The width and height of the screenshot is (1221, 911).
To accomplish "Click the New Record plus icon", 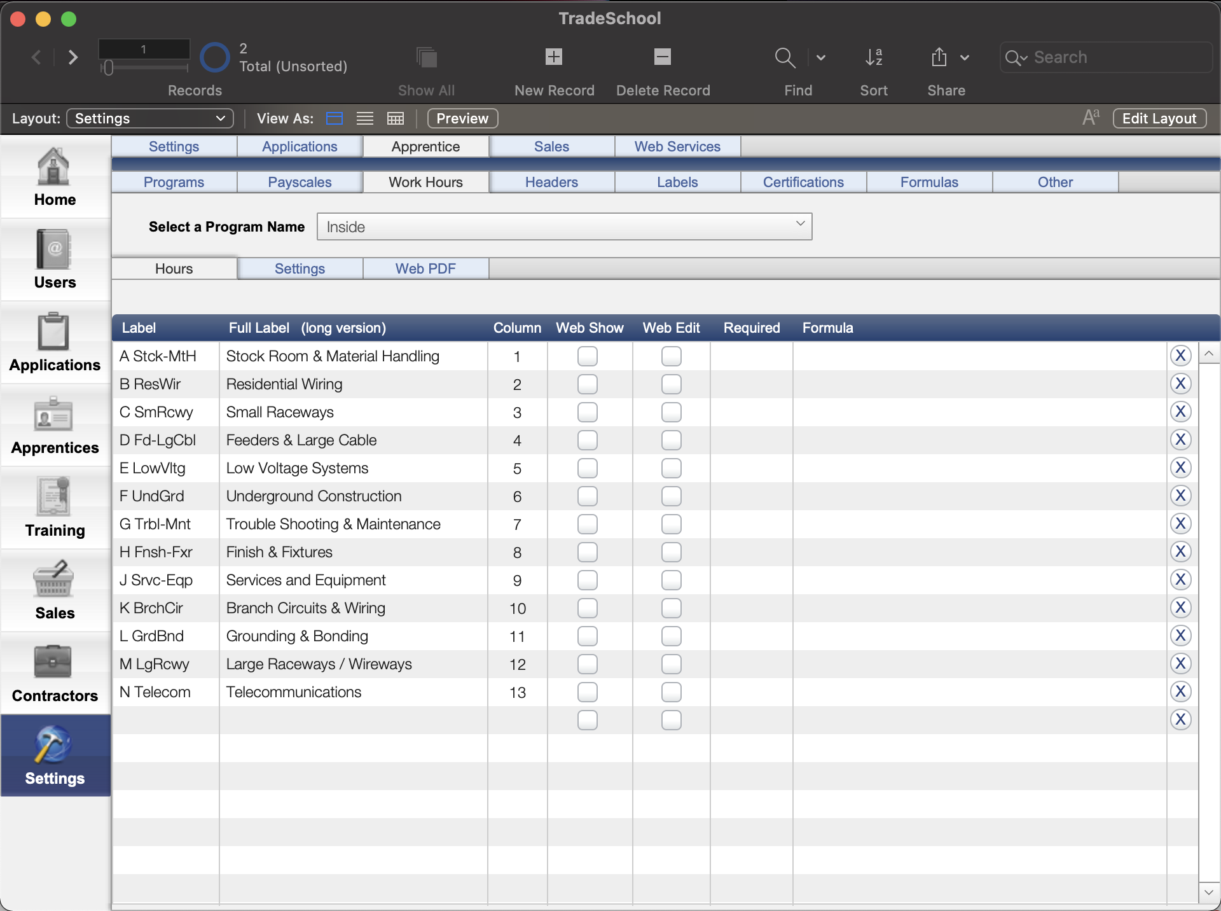I will click(554, 57).
